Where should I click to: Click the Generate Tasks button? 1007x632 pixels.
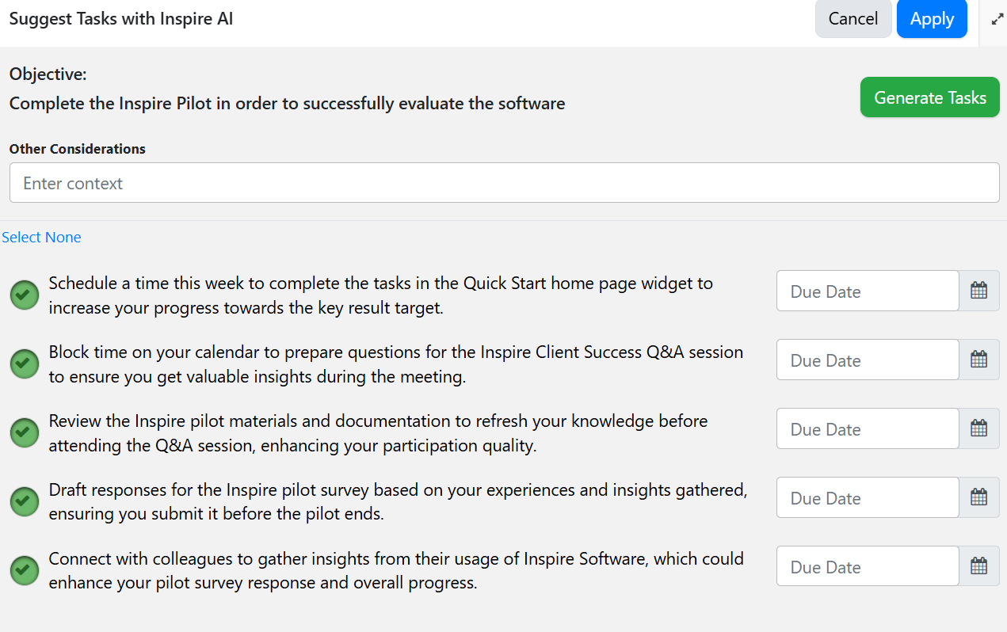pos(930,97)
